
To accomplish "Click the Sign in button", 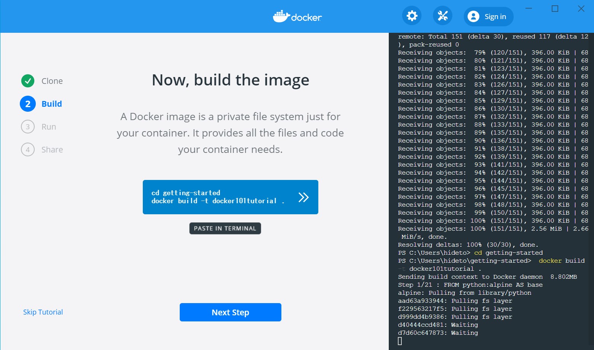I will click(x=489, y=16).
